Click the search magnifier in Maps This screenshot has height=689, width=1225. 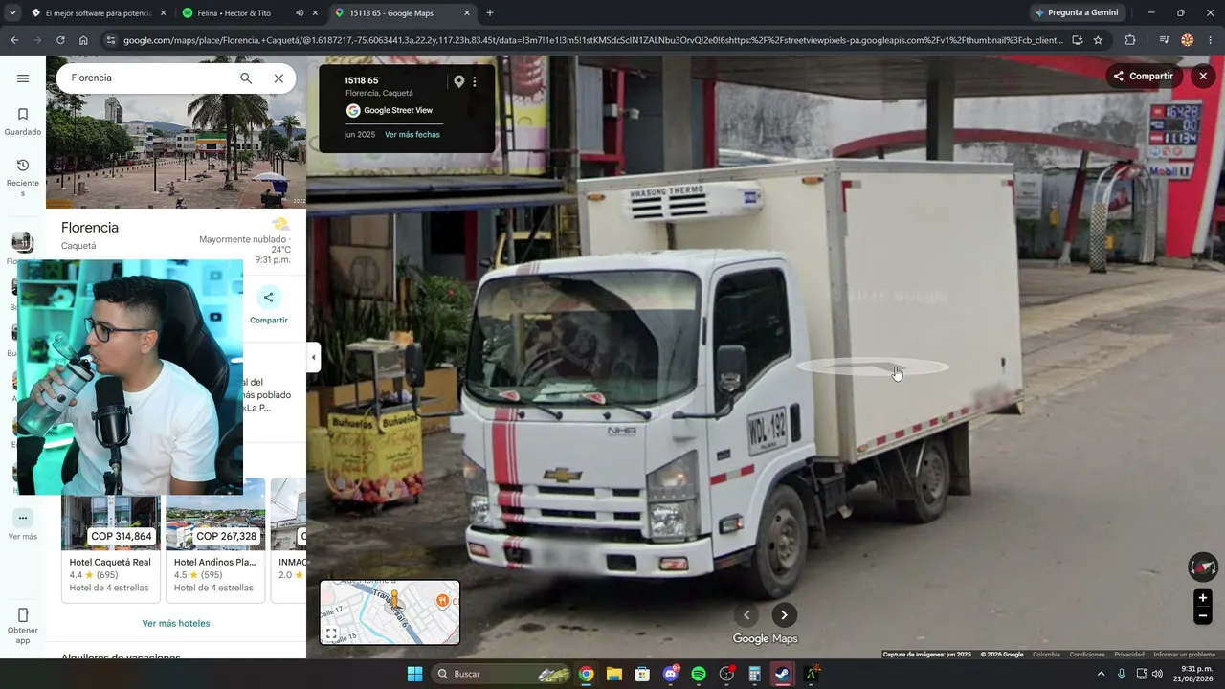click(246, 78)
